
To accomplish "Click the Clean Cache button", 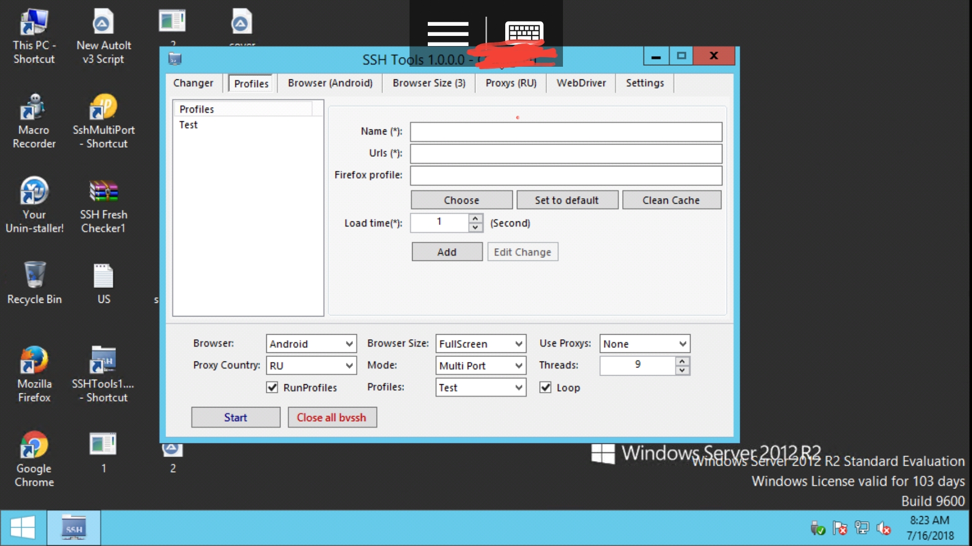I will coord(671,200).
